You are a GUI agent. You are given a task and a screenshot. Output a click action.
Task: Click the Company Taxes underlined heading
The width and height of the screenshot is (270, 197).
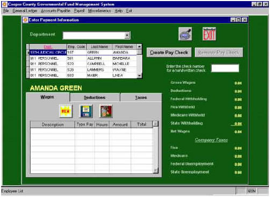click(211, 140)
